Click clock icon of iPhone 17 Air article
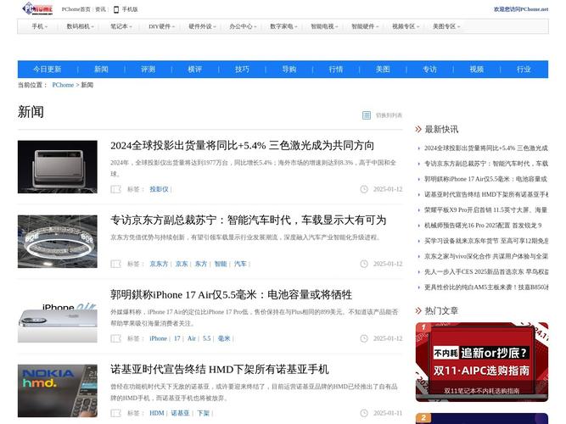This screenshot has width=566, height=424. click(x=364, y=338)
